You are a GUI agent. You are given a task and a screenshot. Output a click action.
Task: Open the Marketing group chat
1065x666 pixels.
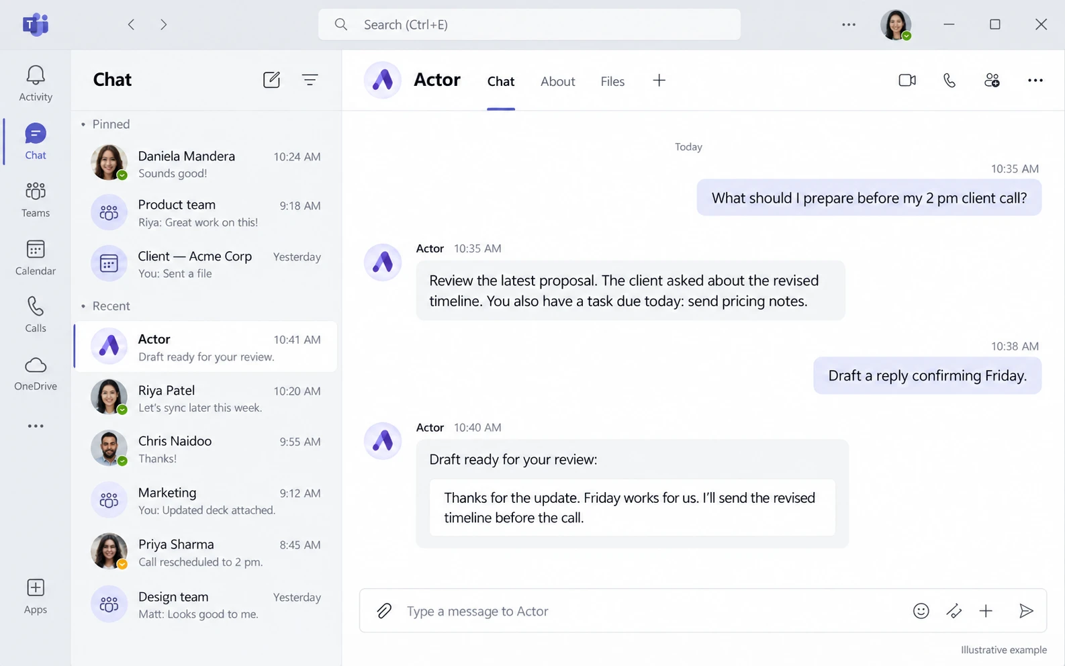point(205,501)
